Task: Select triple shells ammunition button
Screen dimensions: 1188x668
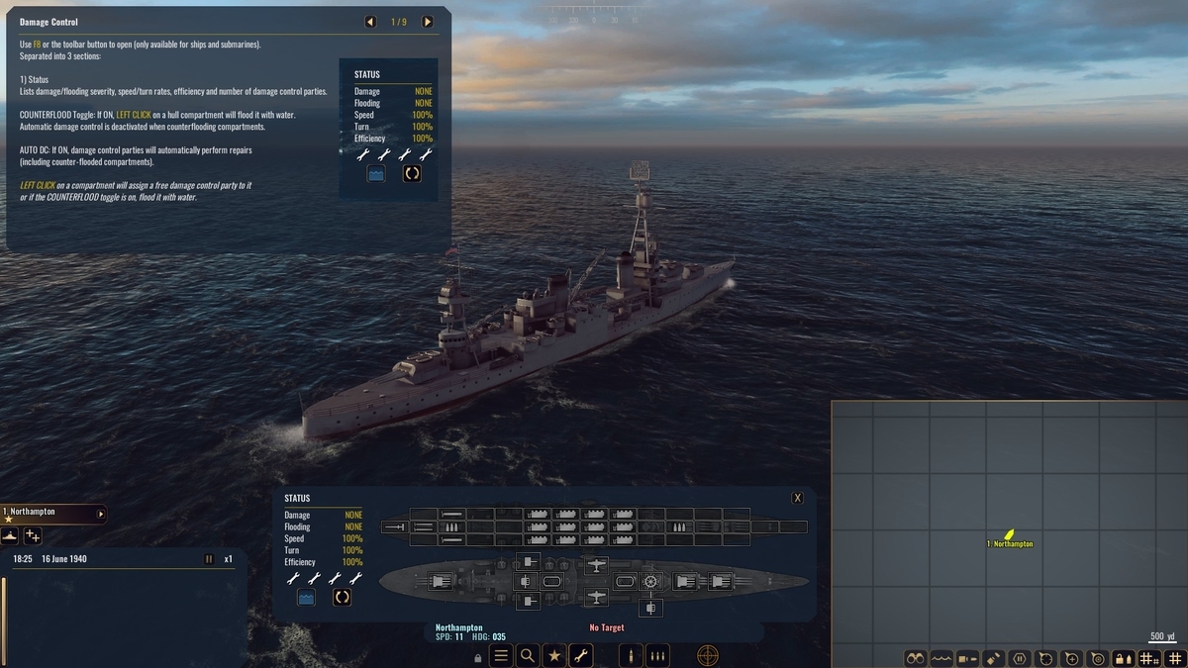Action: coord(657,655)
